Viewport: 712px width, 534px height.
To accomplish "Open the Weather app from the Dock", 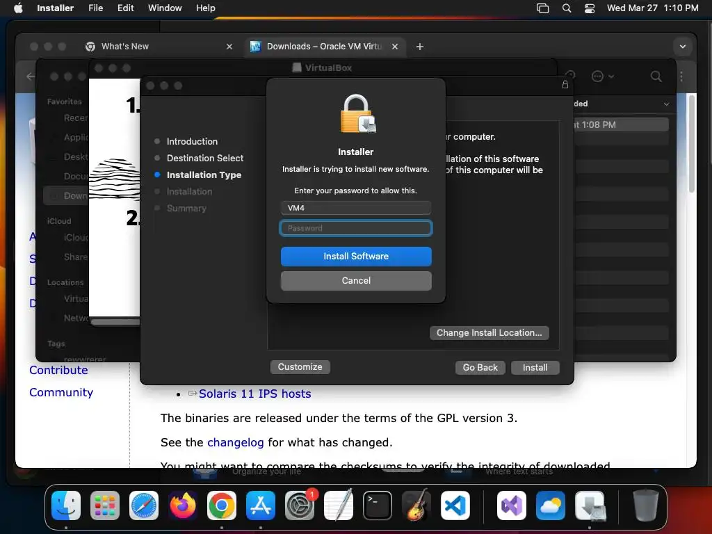I will 551,505.
